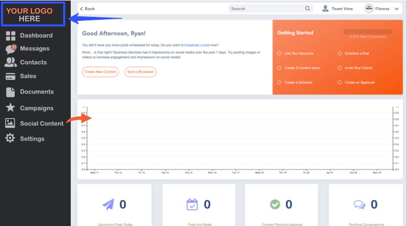Check the Link Your Accounts task
The image size is (407, 226).
[279, 53]
